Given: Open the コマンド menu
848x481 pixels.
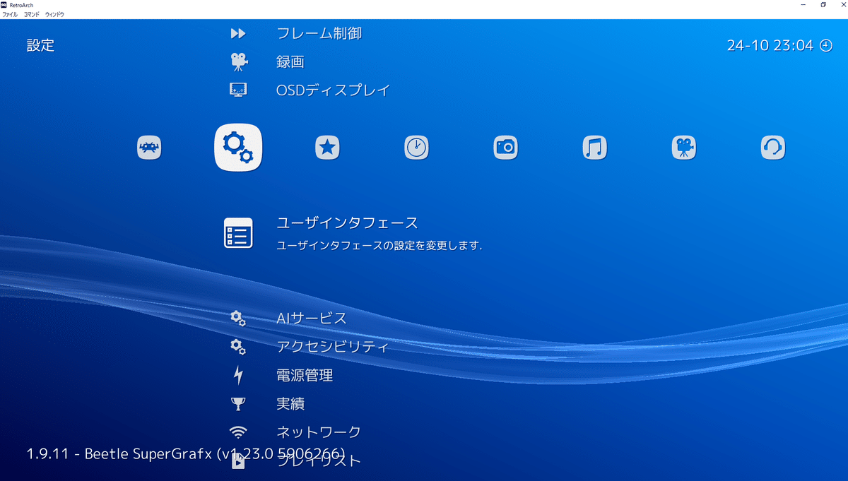Looking at the screenshot, I should (32, 14).
